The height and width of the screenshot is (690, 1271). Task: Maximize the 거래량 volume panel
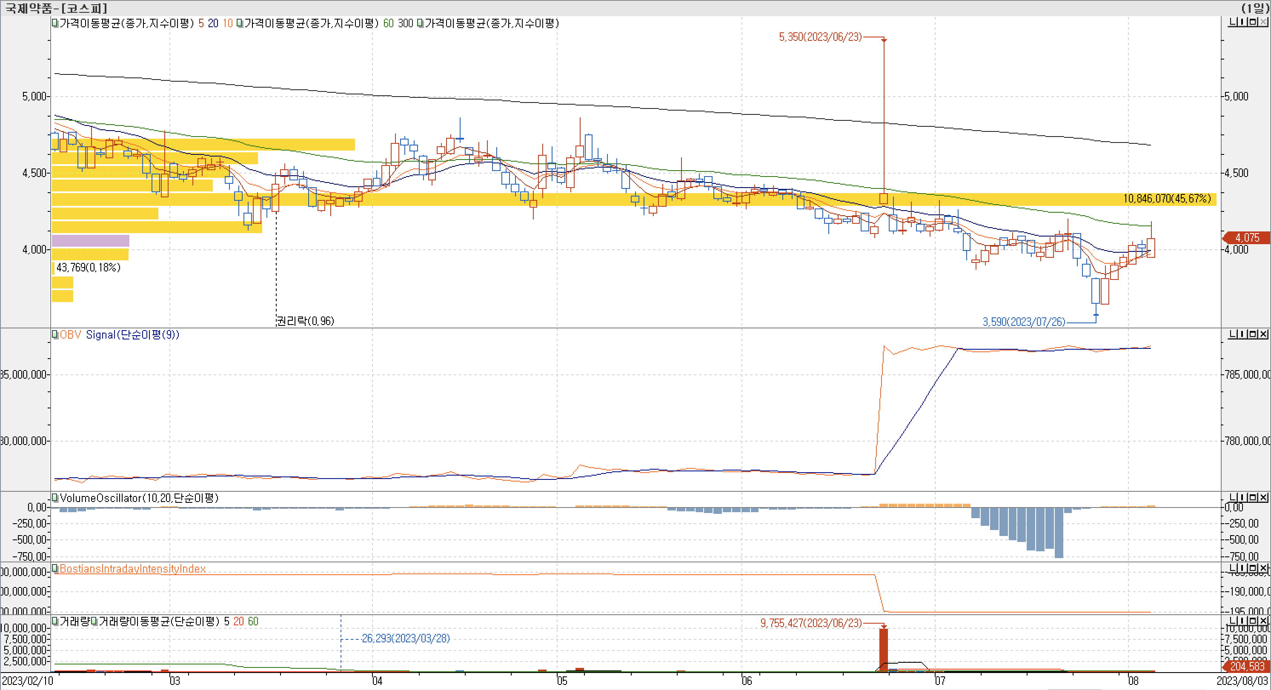click(x=1253, y=621)
